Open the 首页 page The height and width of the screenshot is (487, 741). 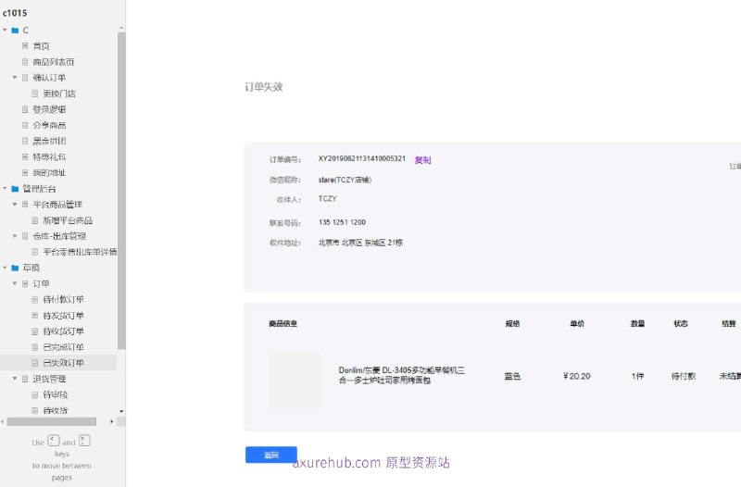[41, 45]
